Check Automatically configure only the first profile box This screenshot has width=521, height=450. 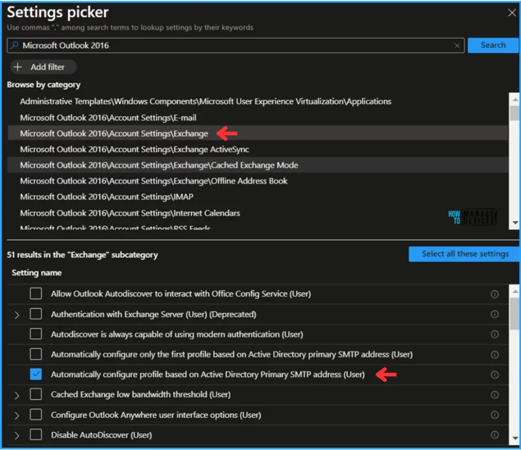[x=36, y=354]
